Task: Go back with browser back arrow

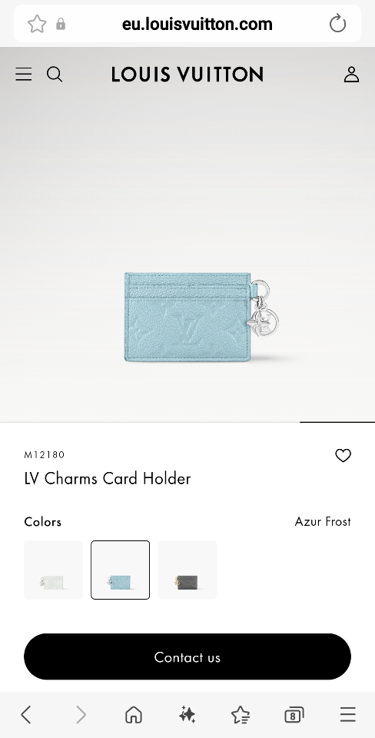Action: (26, 715)
